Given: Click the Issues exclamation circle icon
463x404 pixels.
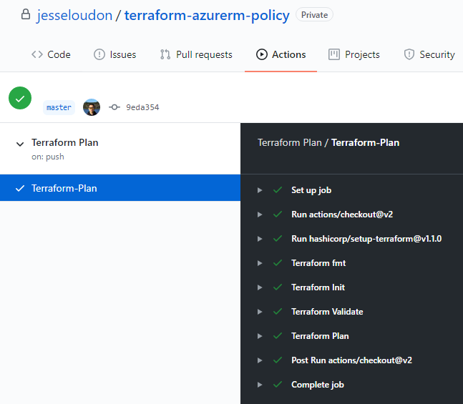Looking at the screenshot, I should pos(99,54).
